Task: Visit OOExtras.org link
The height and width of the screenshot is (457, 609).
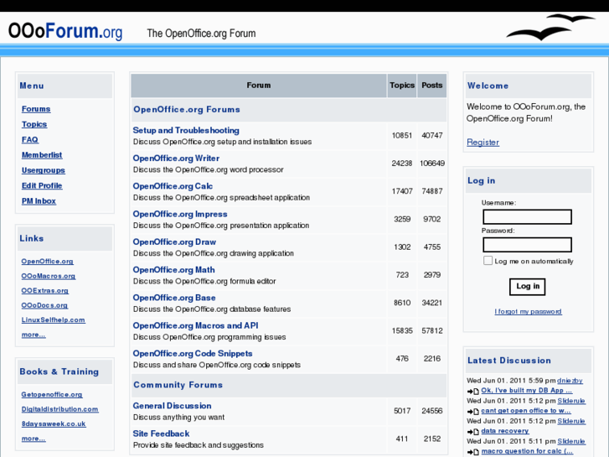Action: click(x=45, y=291)
